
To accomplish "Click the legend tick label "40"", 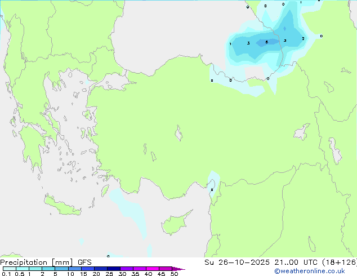I will (148, 274).
